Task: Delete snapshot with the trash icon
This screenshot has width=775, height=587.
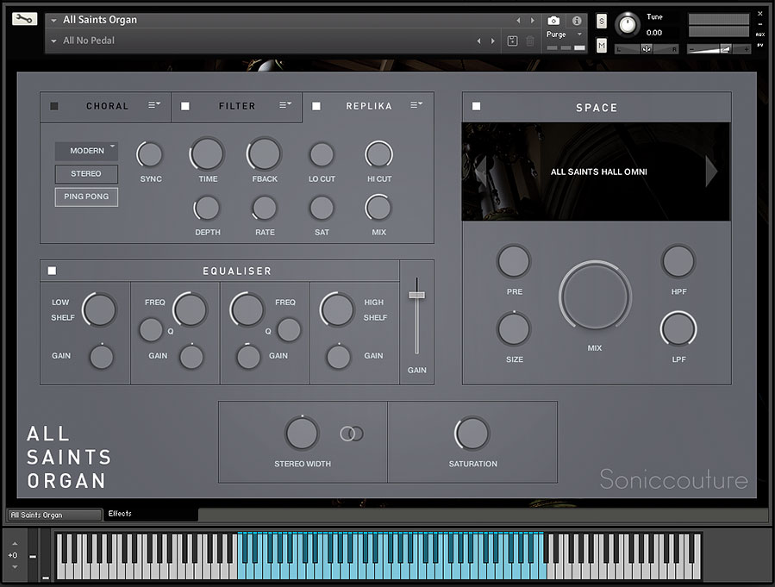Action: click(530, 41)
